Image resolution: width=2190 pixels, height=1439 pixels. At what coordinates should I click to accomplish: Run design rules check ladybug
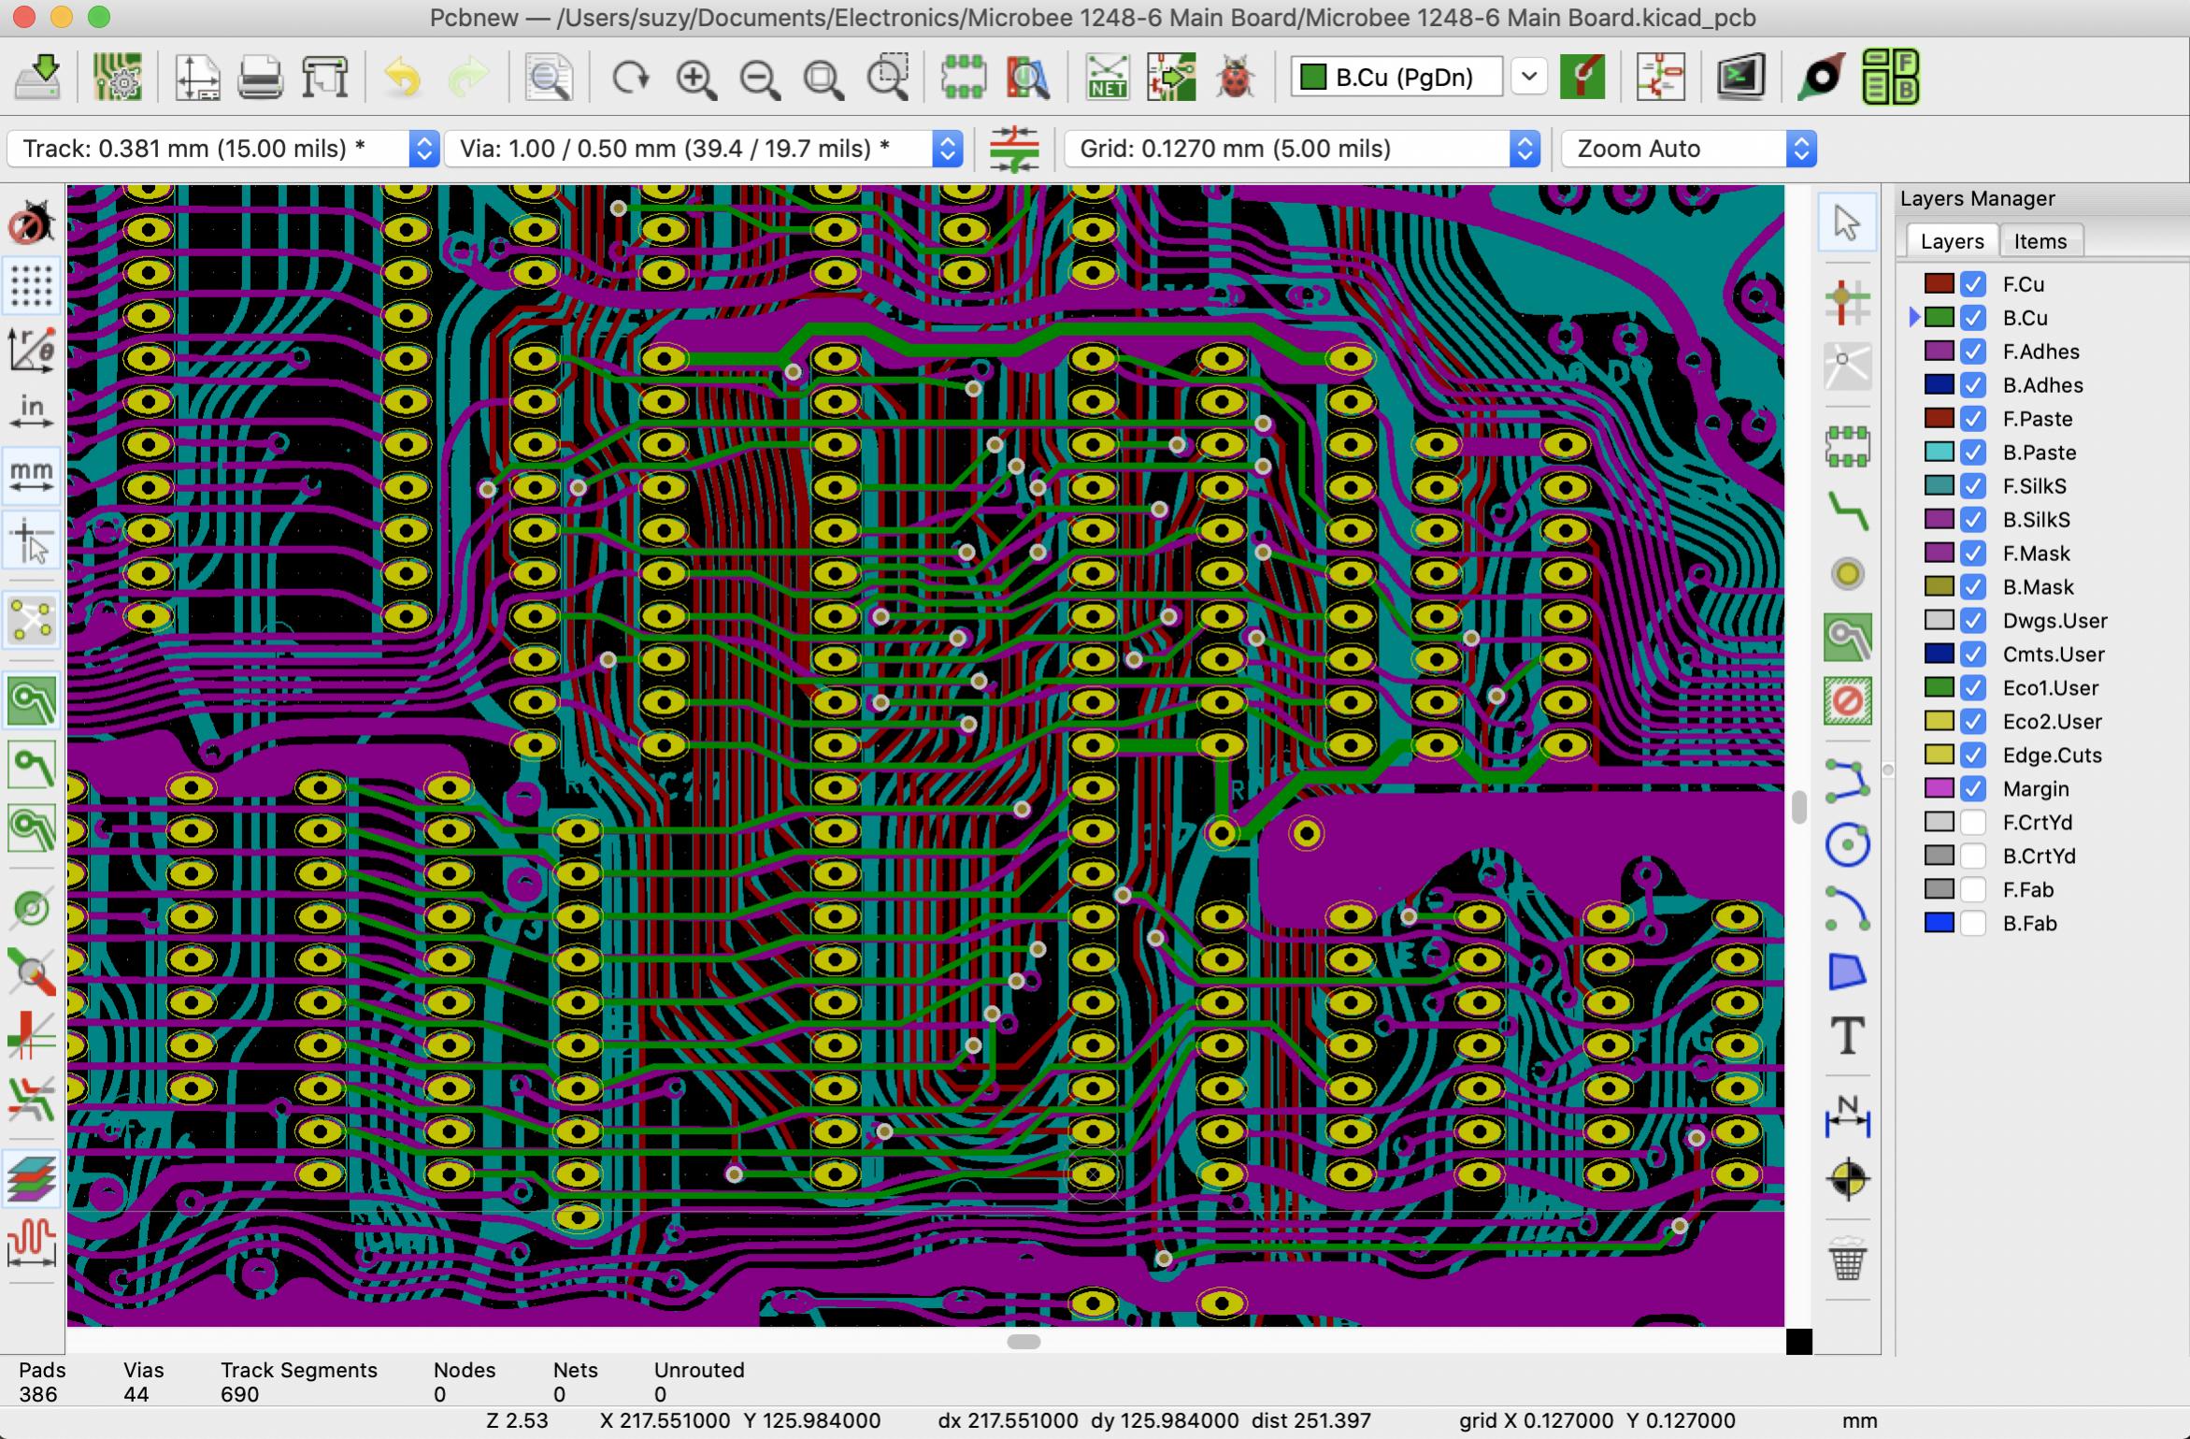1235,77
